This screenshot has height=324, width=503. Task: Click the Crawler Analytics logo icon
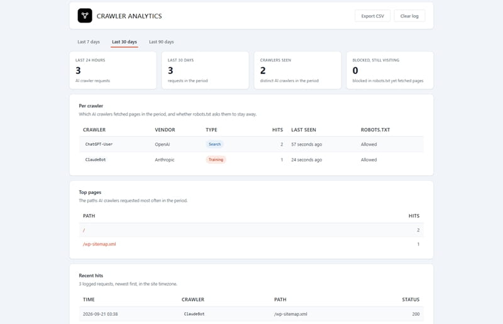(x=85, y=16)
